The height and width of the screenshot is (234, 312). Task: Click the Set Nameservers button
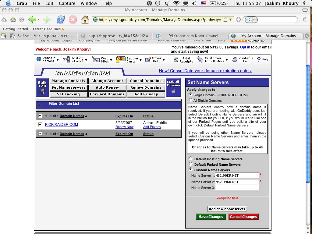[69, 87]
